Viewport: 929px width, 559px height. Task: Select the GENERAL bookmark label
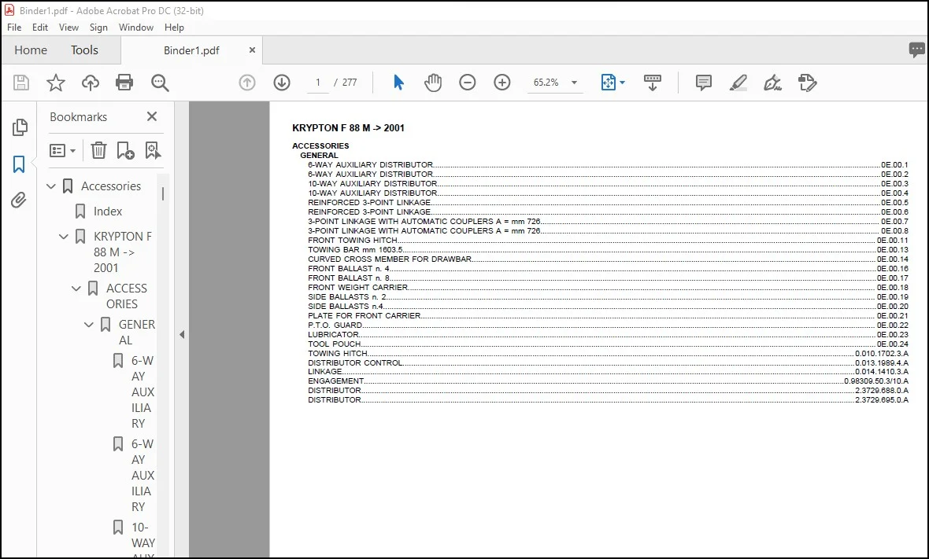[x=136, y=332]
